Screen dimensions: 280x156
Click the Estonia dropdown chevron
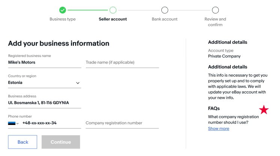click(x=78, y=83)
